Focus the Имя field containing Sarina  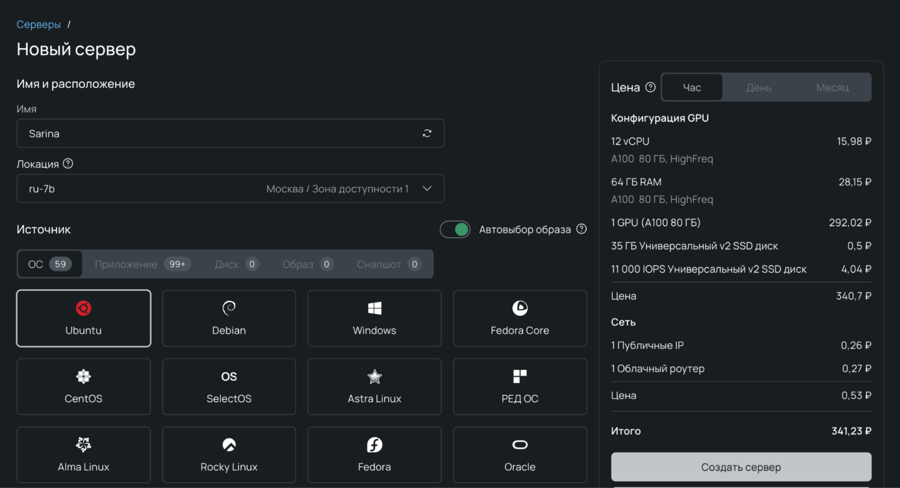pos(230,133)
